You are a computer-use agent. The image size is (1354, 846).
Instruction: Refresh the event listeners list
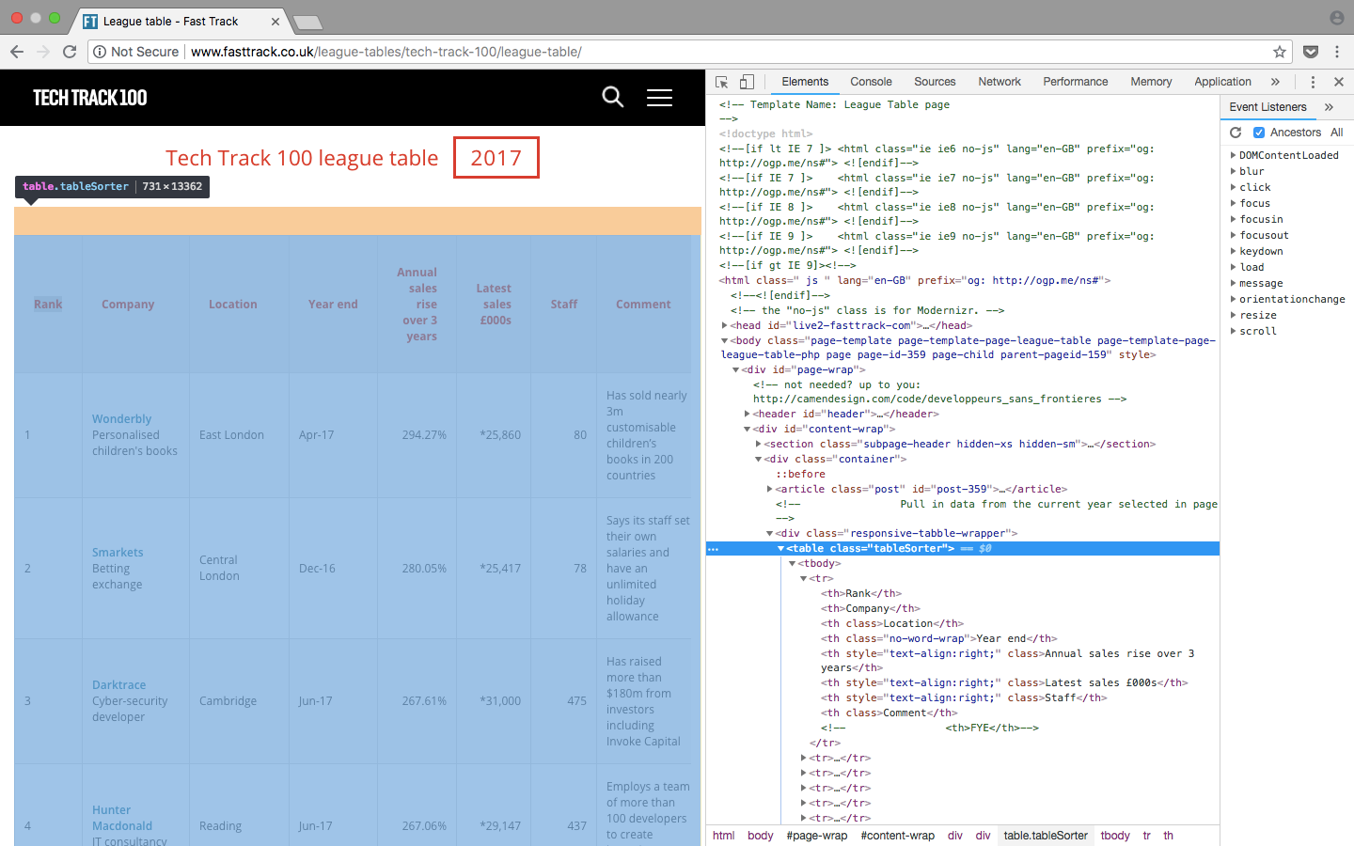(x=1236, y=133)
